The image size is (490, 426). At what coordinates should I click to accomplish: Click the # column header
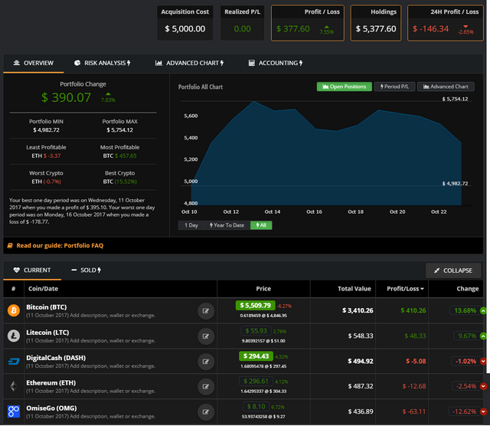pos(14,289)
